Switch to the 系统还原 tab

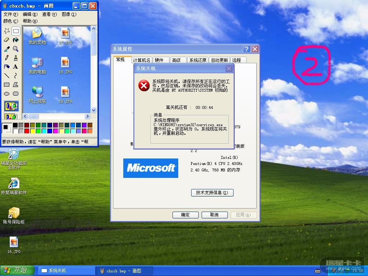click(198, 60)
